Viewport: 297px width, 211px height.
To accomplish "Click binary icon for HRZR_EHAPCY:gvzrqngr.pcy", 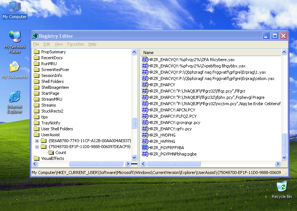I will tap(145, 122).
